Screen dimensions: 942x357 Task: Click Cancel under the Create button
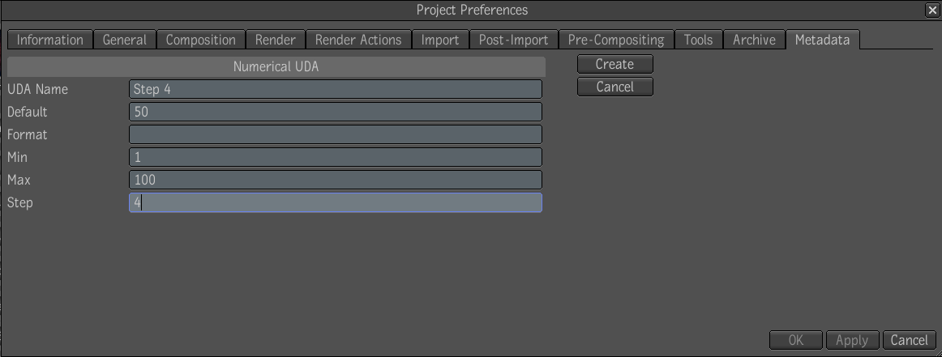point(614,87)
